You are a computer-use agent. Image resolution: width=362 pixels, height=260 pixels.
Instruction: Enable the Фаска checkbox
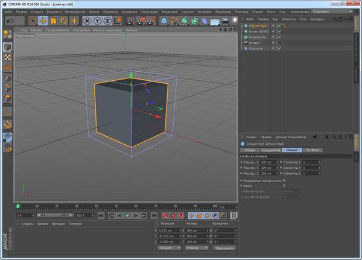284,186
